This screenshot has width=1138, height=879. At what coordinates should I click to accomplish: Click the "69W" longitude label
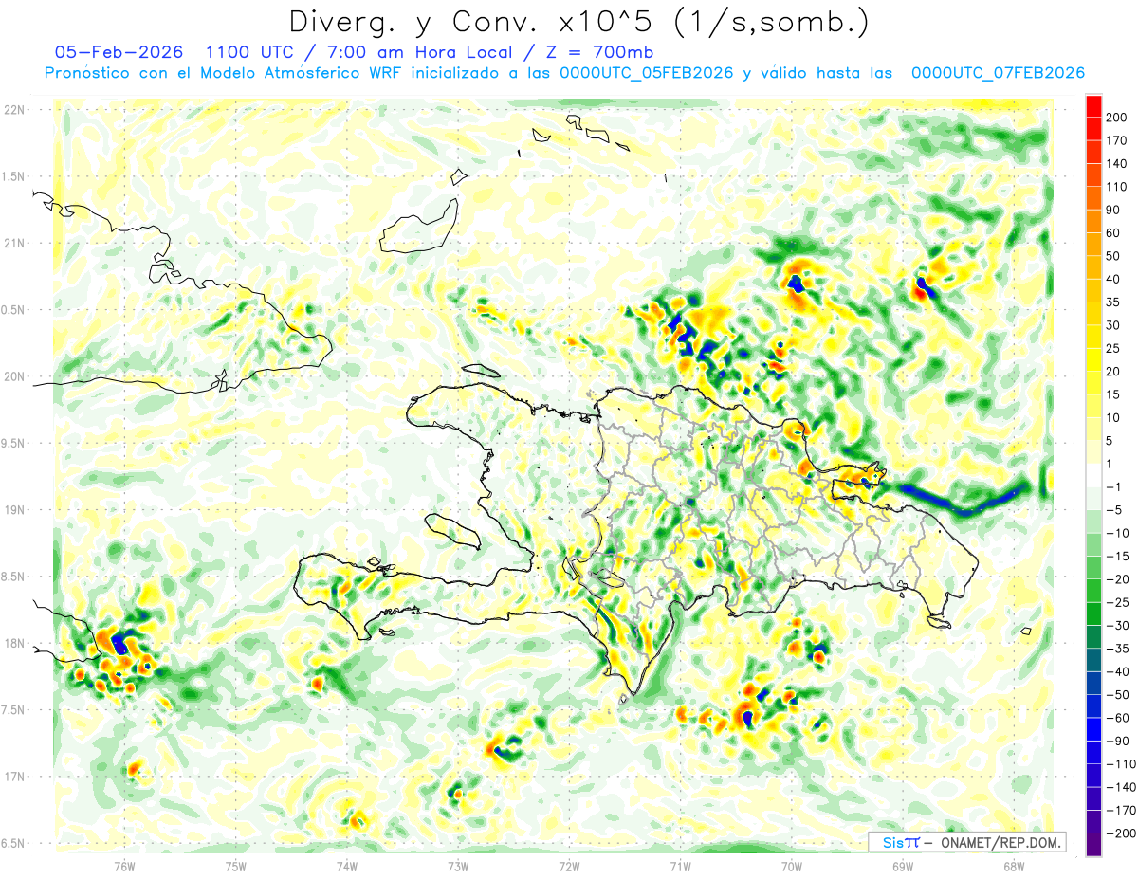click(902, 866)
